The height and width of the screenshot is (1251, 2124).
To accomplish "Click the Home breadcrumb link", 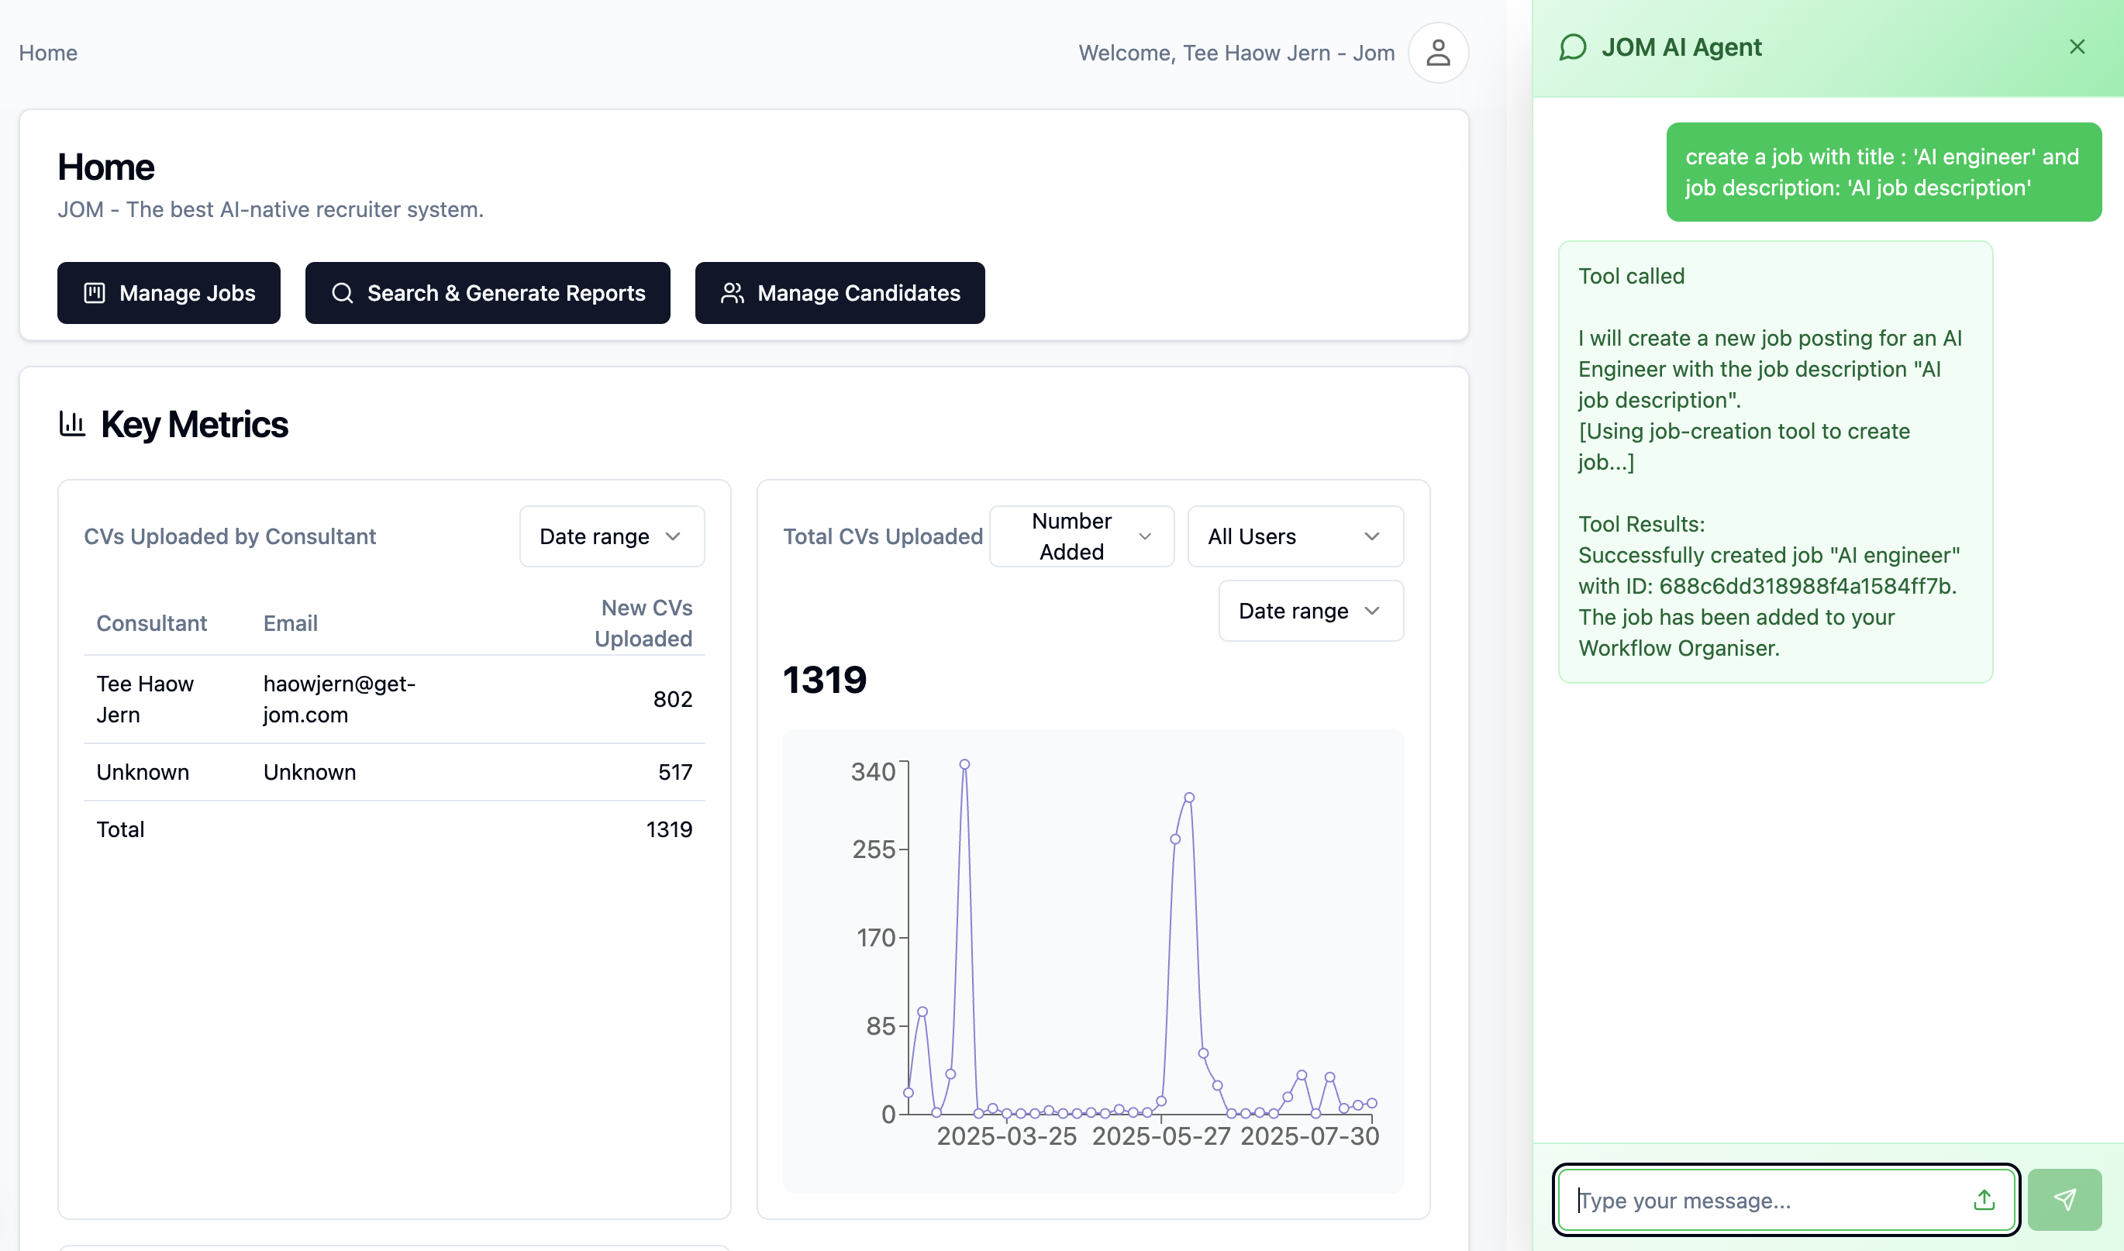I will coord(48,53).
